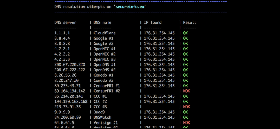Image resolution: width=280 pixels, height=129 pixels.
Task: Select the 'OpenNIC #2' DNS name
Action: pos(105,54)
